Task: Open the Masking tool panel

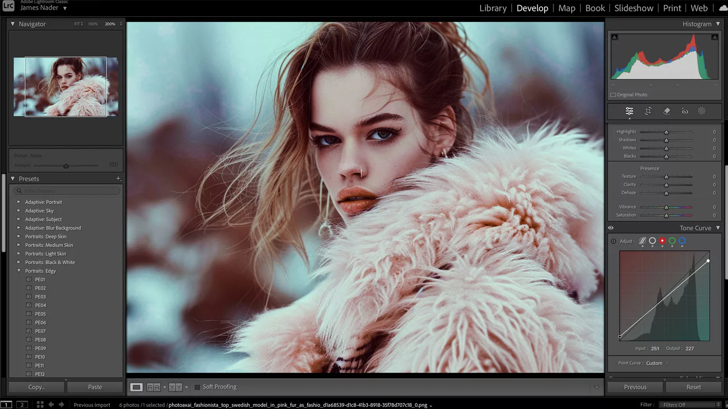Action: (x=701, y=111)
